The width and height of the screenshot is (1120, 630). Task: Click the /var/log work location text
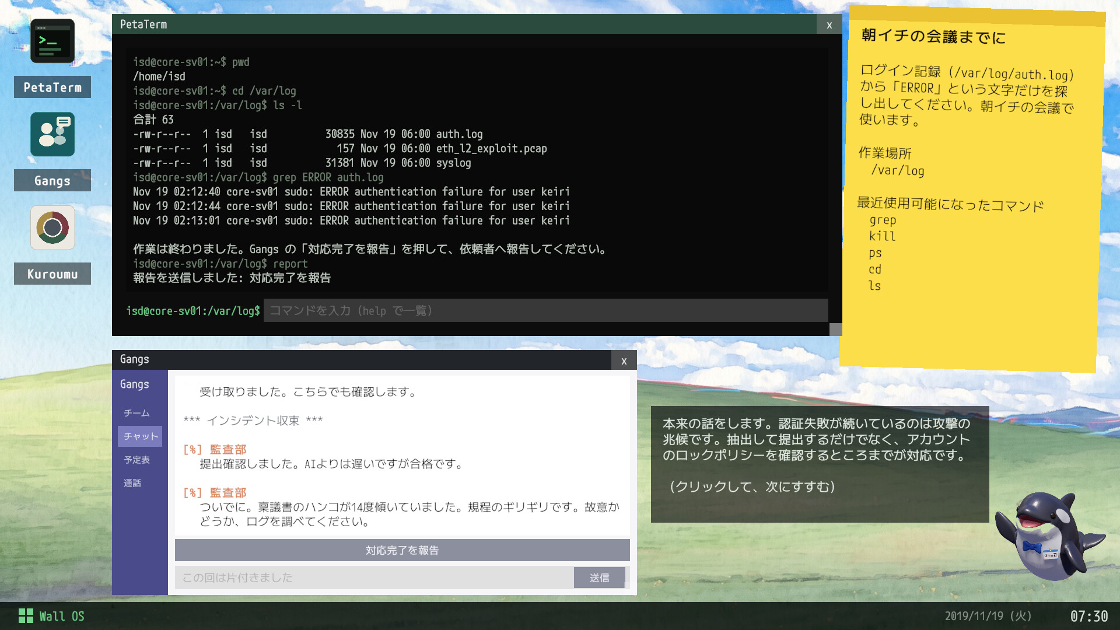pyautogui.click(x=897, y=170)
